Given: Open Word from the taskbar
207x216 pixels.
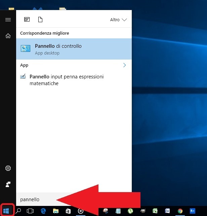Looking at the screenshot, I should (167, 211).
